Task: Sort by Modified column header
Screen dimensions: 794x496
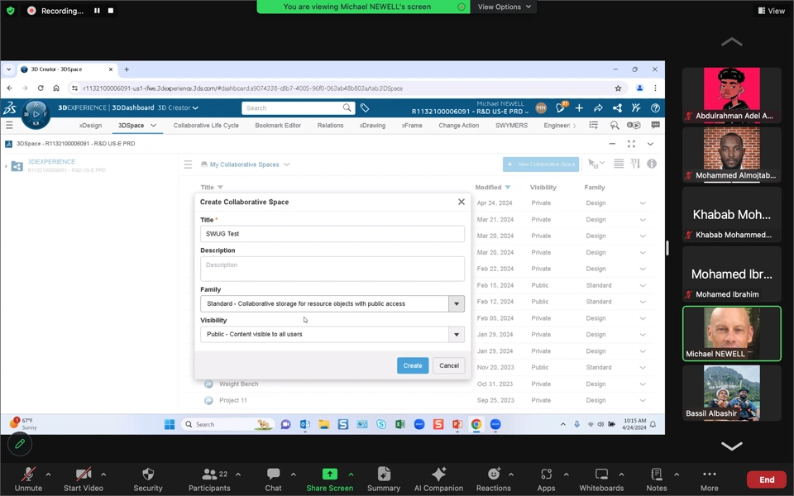Action: pos(492,188)
